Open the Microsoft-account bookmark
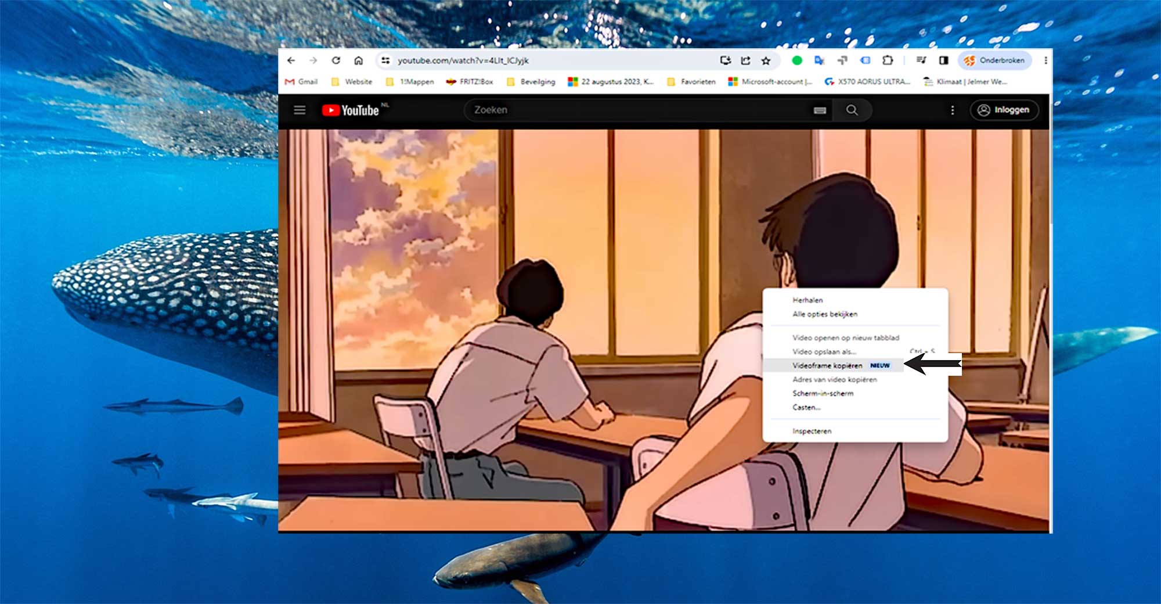 pyautogui.click(x=770, y=82)
